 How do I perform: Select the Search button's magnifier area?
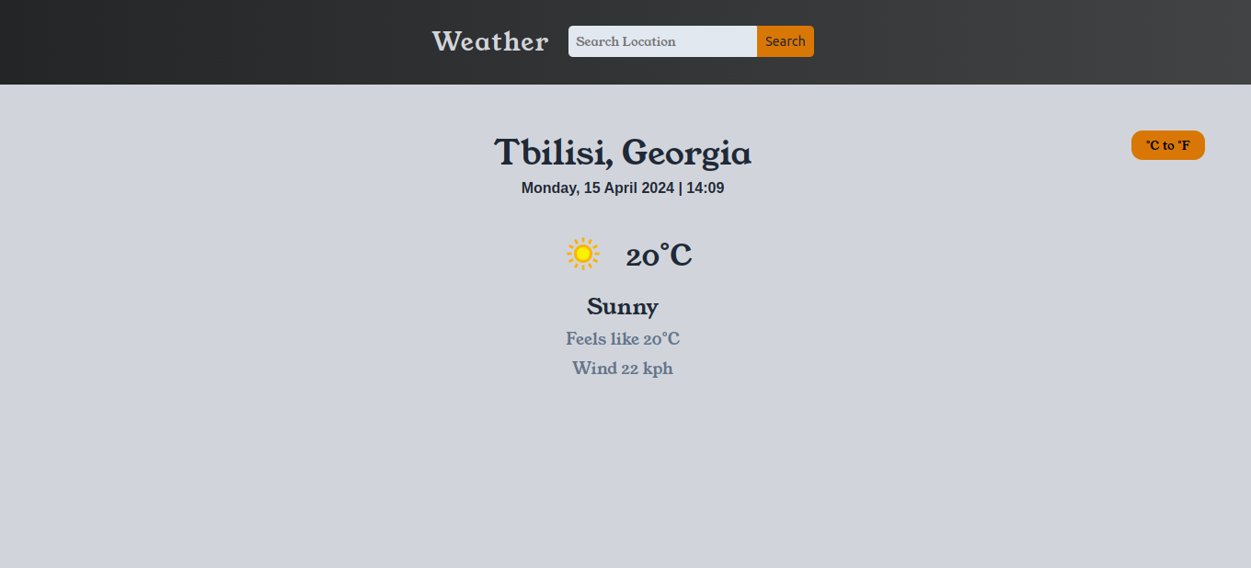point(785,41)
